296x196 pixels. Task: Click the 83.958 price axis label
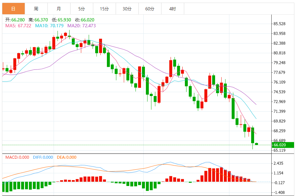279,33
